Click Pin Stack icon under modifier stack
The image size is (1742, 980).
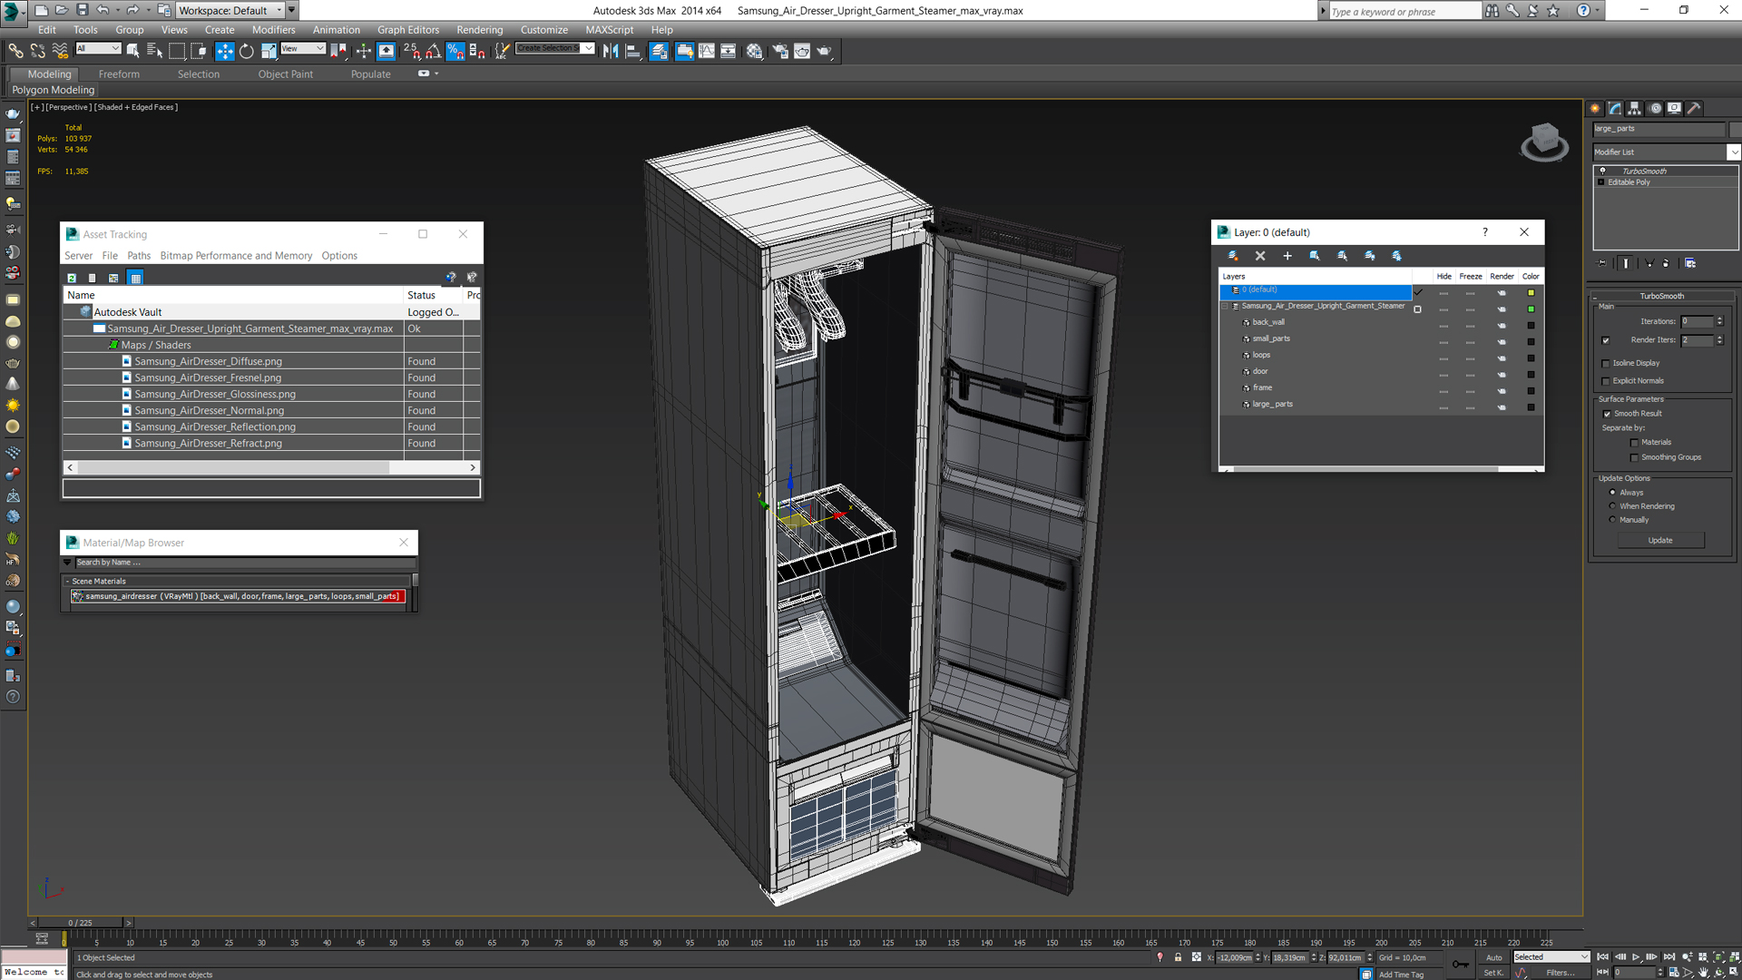(1602, 263)
